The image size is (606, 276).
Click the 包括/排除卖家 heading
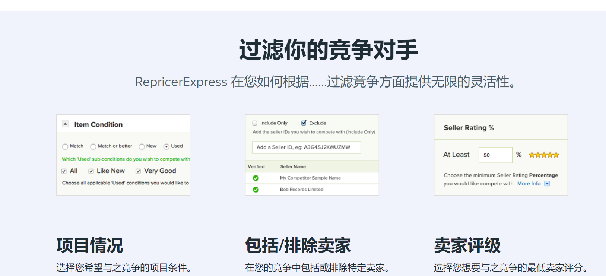pyautogui.click(x=298, y=245)
